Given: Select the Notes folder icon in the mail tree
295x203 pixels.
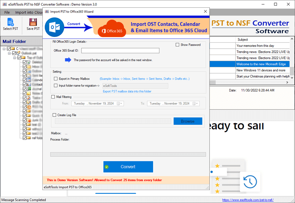Looking at the screenshot, I should tap(29, 93).
